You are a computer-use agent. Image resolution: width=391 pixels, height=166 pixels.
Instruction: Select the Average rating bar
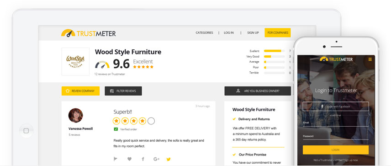275,62
